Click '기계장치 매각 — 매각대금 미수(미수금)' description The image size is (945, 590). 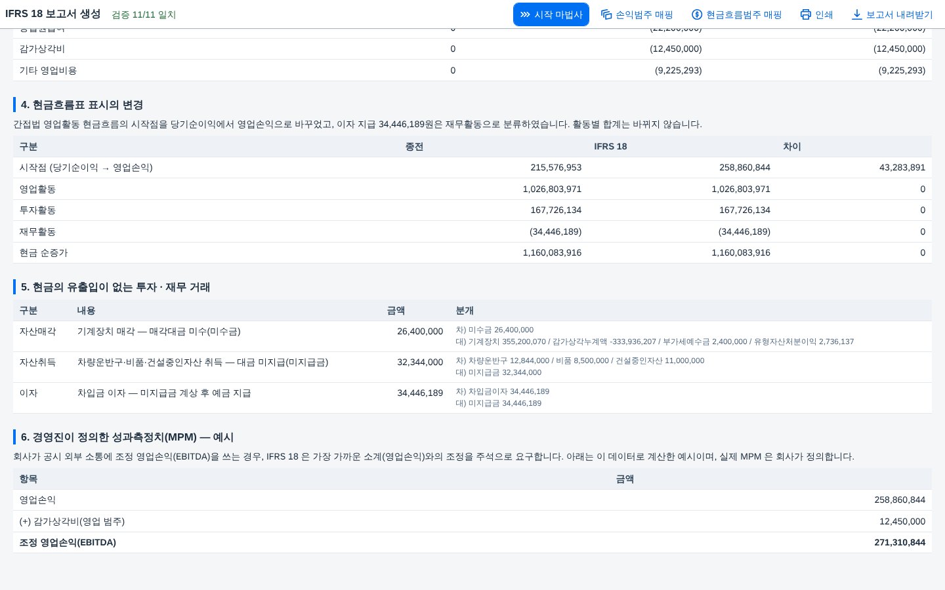159,332
